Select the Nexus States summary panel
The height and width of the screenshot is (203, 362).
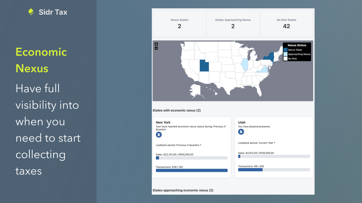pyautogui.click(x=179, y=23)
